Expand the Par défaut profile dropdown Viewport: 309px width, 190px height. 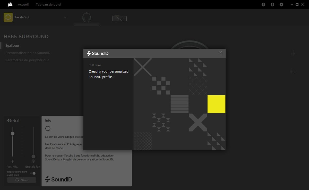coord(65,17)
